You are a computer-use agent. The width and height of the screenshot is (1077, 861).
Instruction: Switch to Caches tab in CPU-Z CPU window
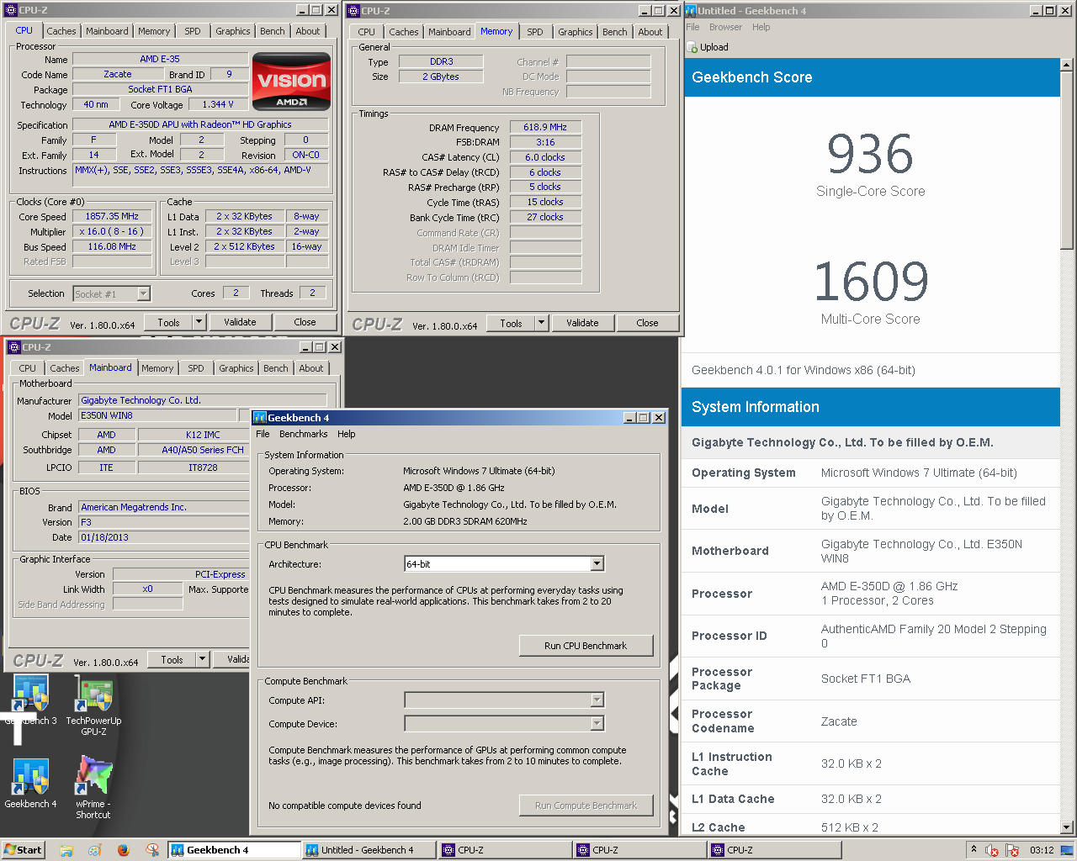(61, 31)
